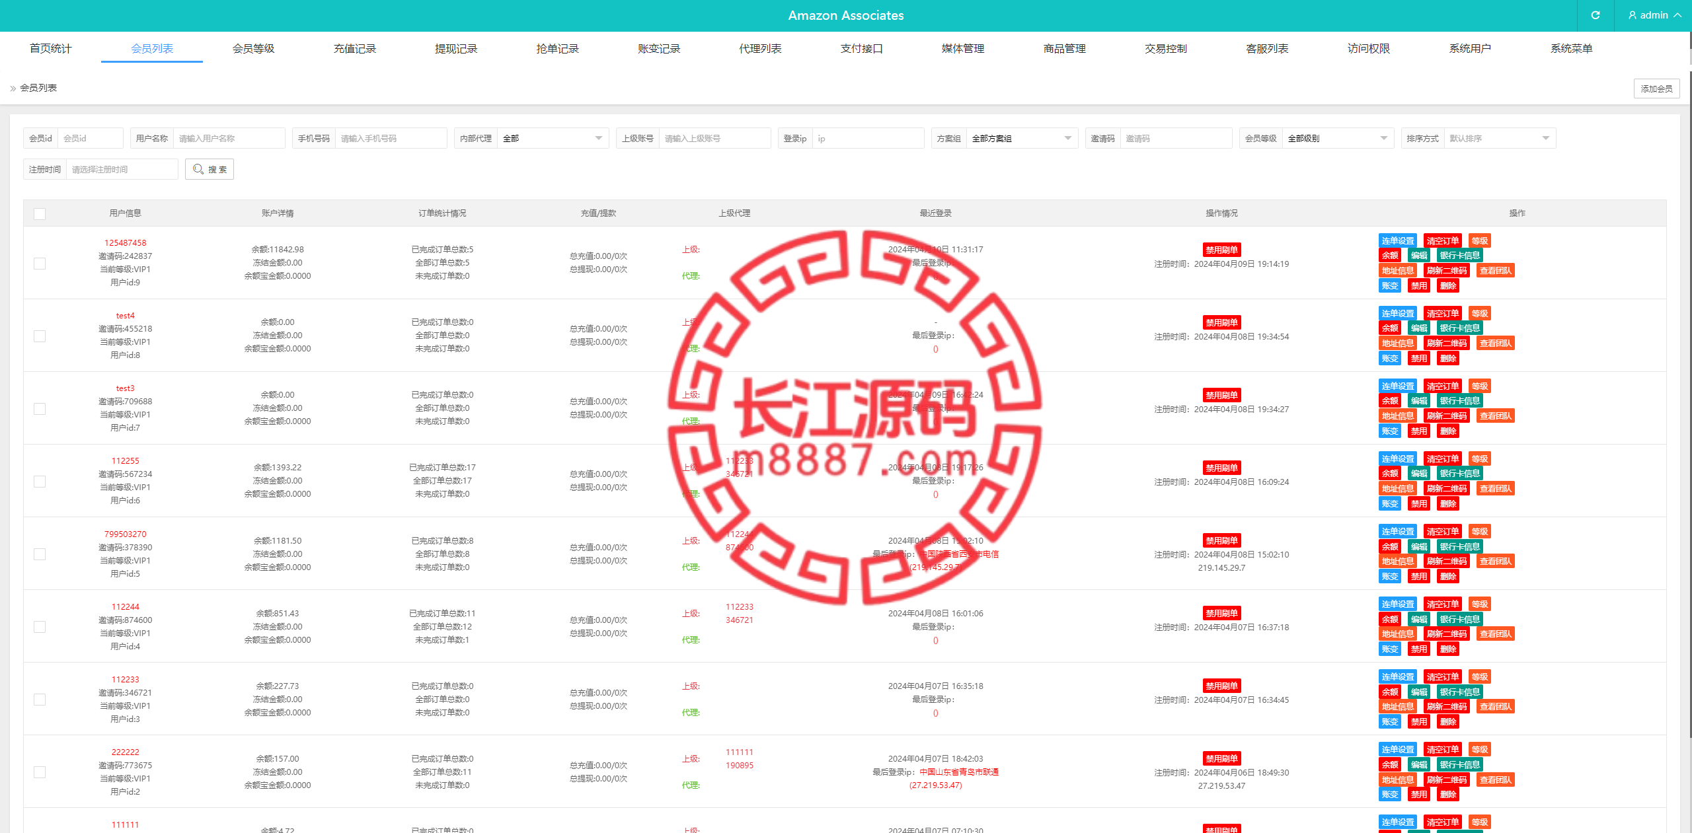Click 刷新二维码 for user 112255
Image resolution: width=1692 pixels, height=833 pixels.
tap(1446, 489)
